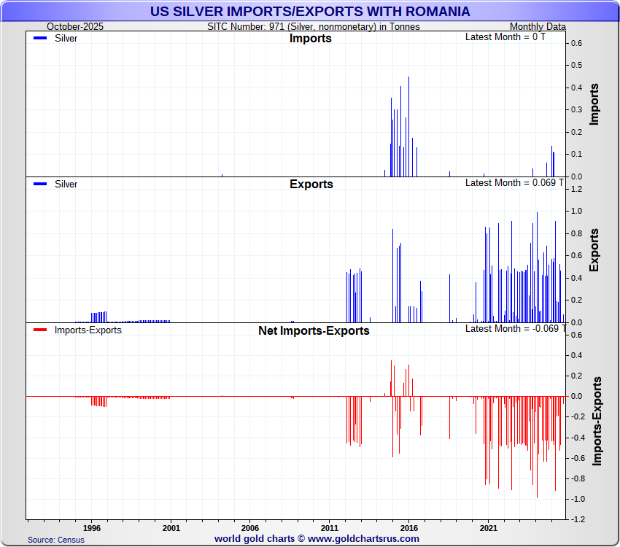This screenshot has height=547, width=620.
Task: Click the x-axis label '2001'
Action: pyautogui.click(x=171, y=528)
